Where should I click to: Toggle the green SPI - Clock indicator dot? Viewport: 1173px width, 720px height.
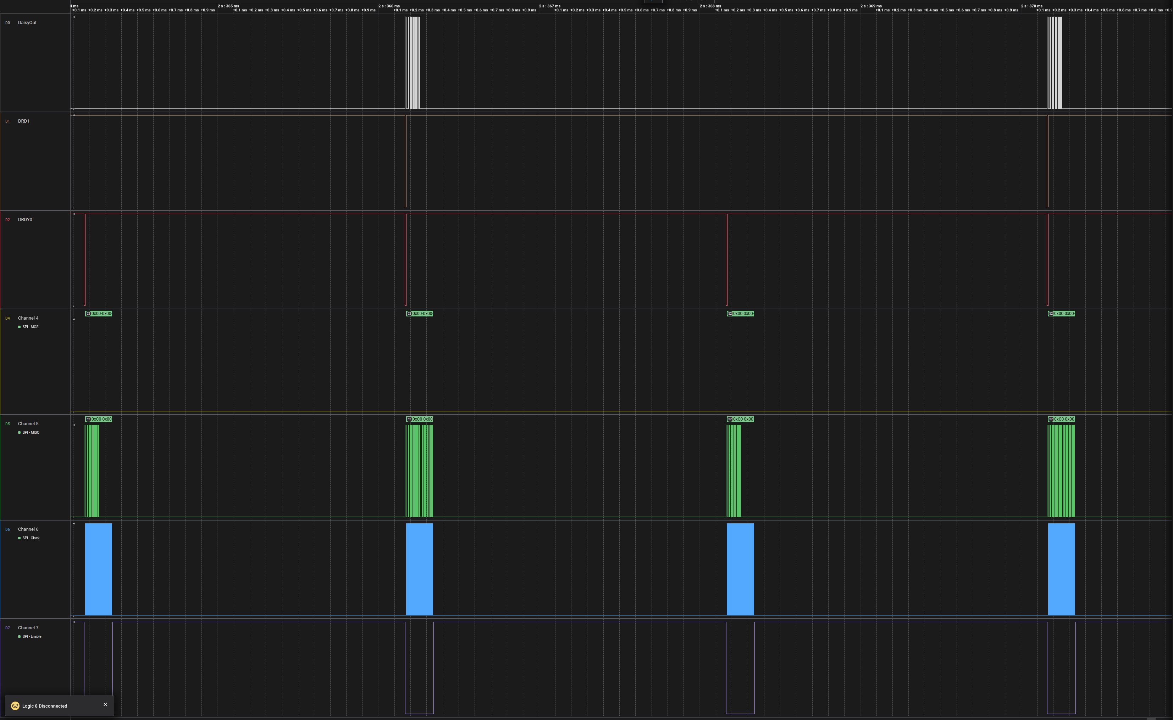tap(19, 538)
